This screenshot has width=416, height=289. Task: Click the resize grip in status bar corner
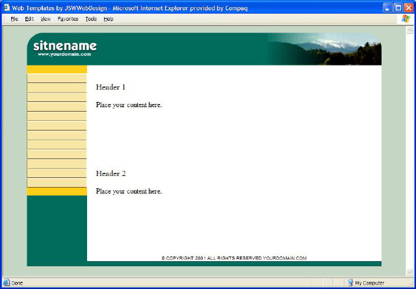click(x=411, y=284)
